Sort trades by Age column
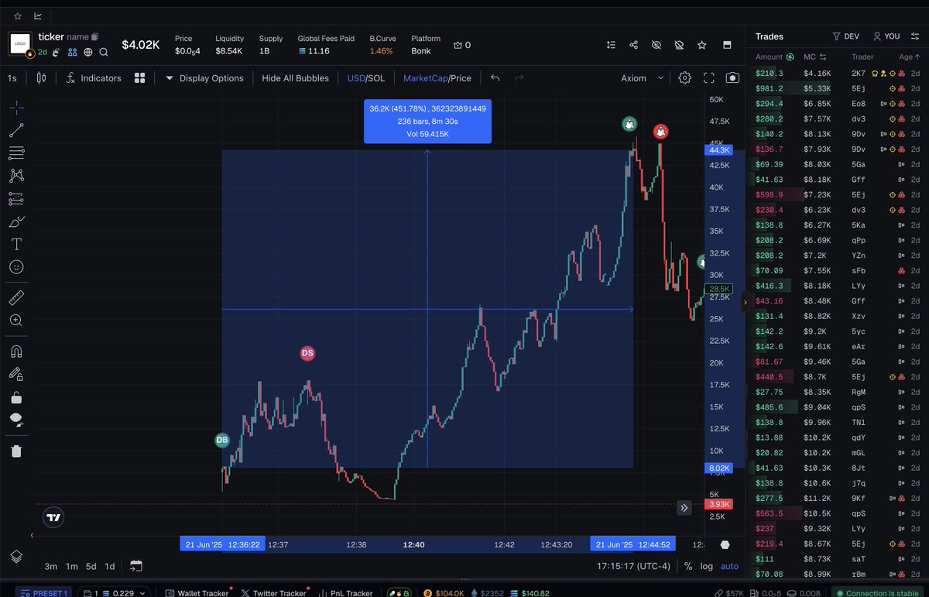Screen dimensions: 929x597 (909, 57)
